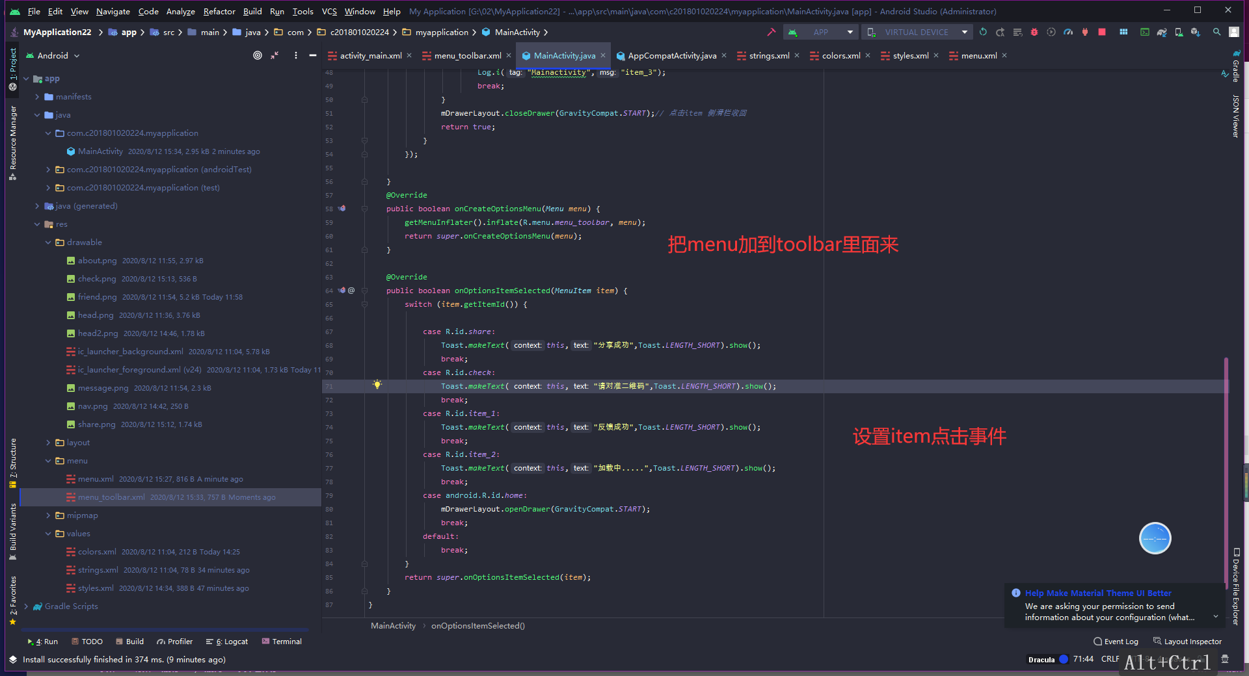Open the Refactor menu
The image size is (1249, 676).
point(219,11)
